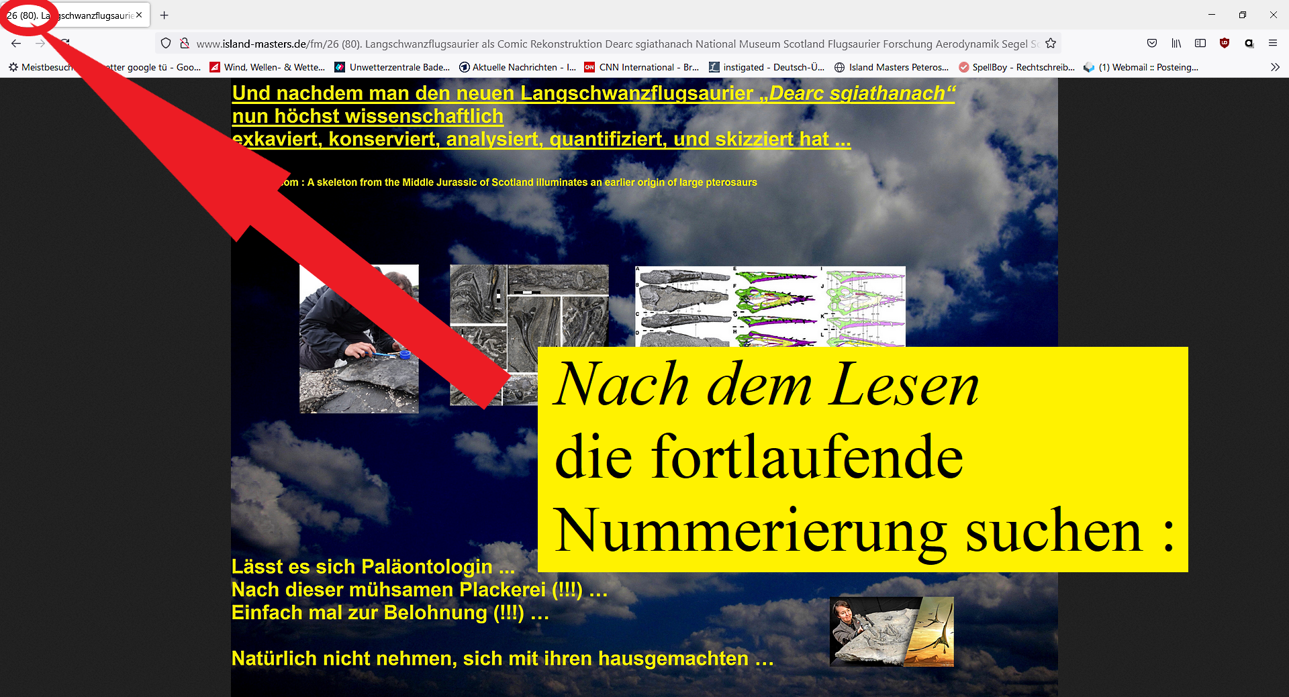Click the Save to Pocket icon
The image size is (1289, 697).
(x=1152, y=44)
